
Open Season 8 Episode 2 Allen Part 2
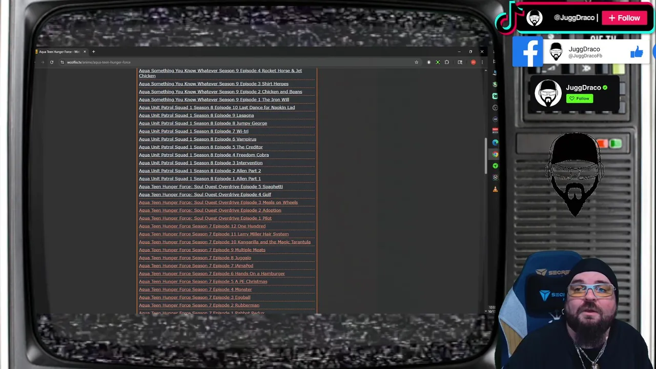[200, 171]
